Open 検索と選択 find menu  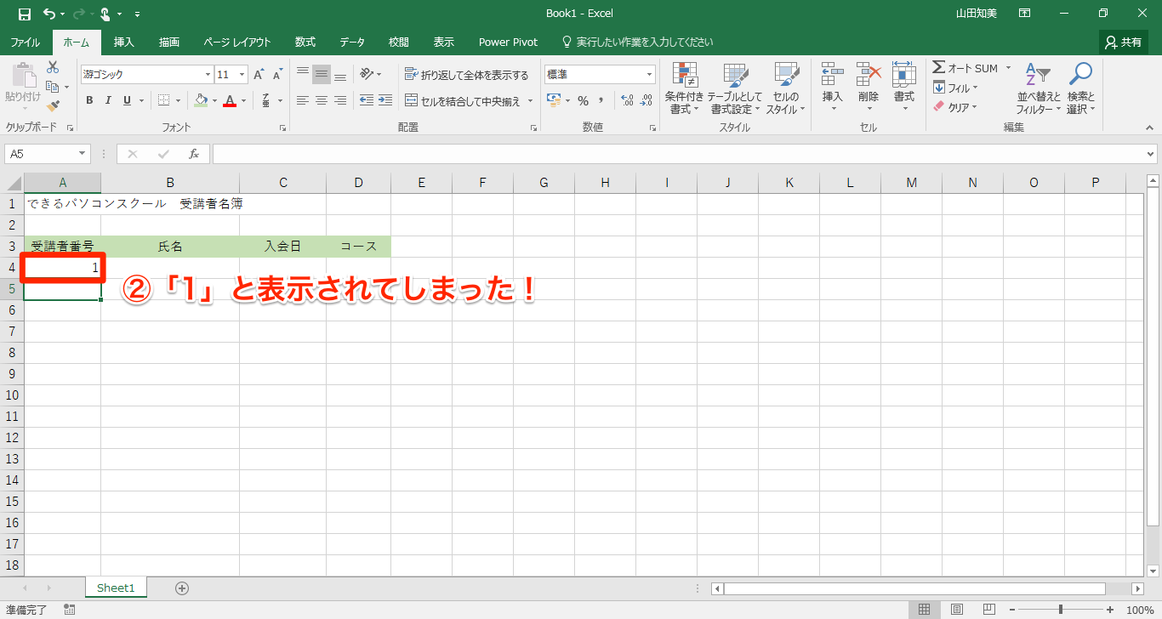[x=1080, y=88]
